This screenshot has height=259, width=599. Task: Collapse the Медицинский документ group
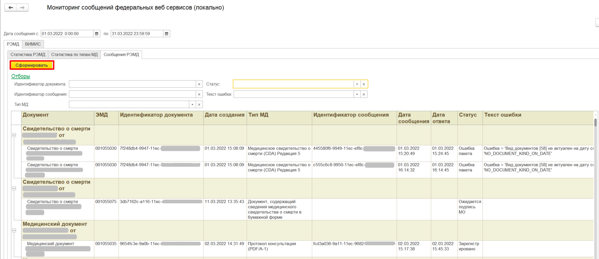click(14, 230)
